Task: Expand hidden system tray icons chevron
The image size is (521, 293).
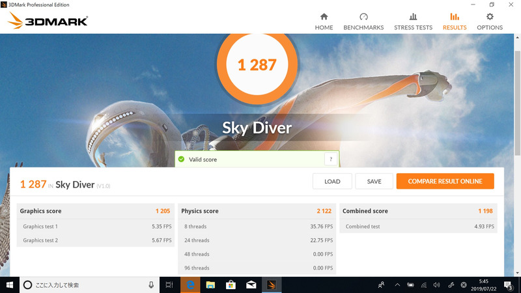Action: (x=397, y=285)
